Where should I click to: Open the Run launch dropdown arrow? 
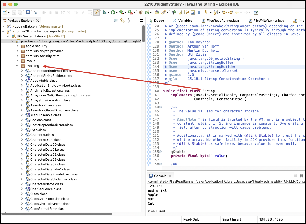point(117,13)
